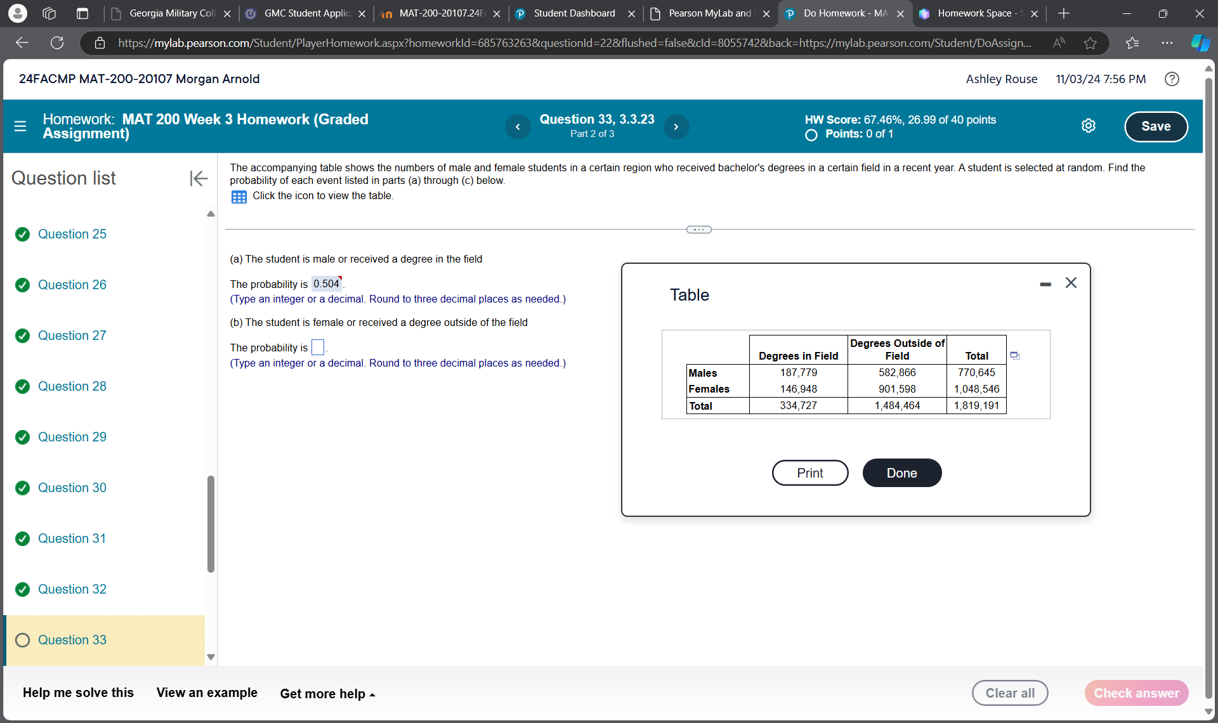1218x723 pixels.
Task: Open browser profile avatar
Action: coord(18,13)
